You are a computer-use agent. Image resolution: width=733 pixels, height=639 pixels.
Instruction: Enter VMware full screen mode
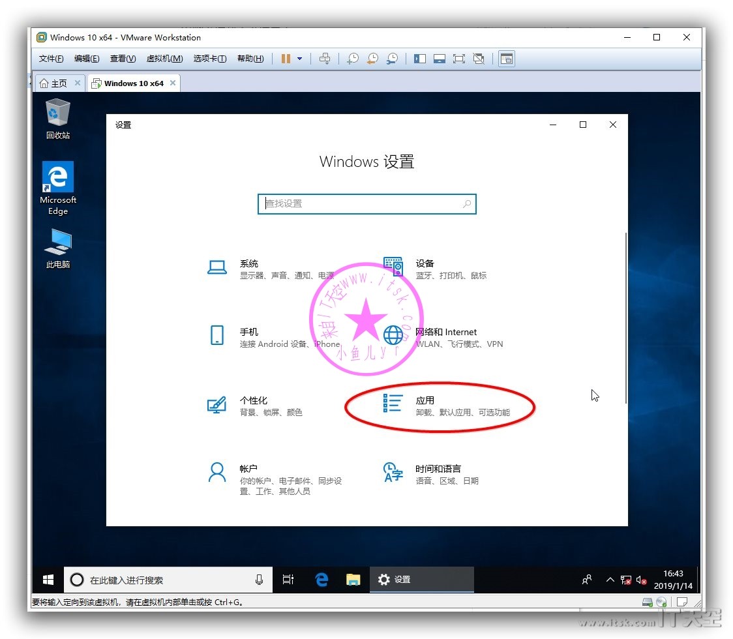tap(459, 59)
